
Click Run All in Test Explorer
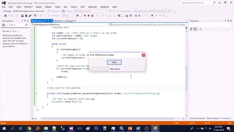pos(6,31)
